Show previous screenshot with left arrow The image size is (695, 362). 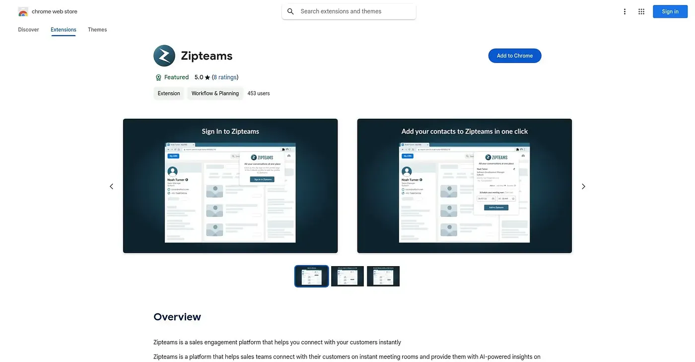111,186
